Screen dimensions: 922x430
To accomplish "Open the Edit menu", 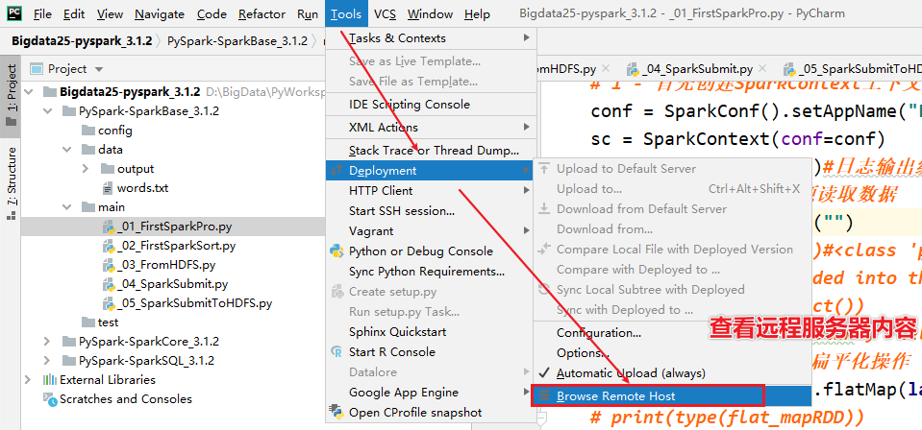I will tap(74, 14).
